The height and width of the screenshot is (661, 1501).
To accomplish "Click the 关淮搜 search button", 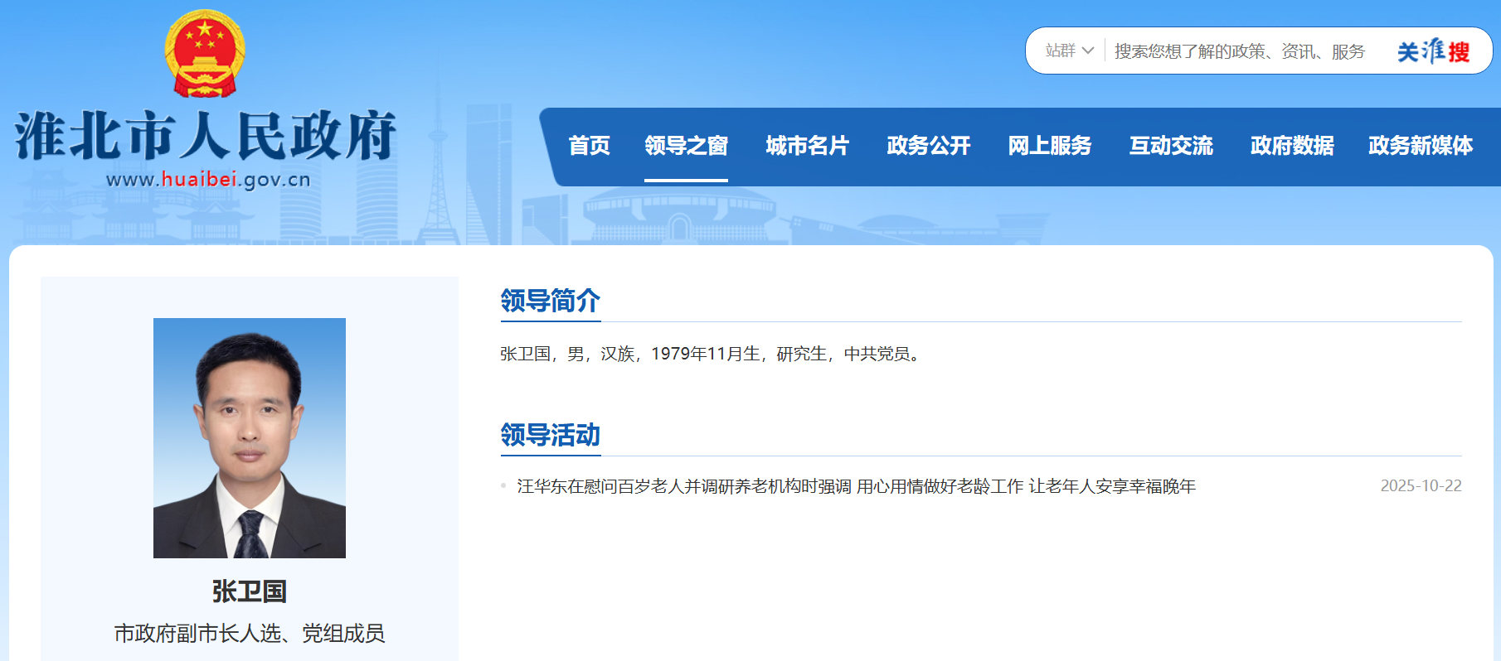I will (1433, 51).
